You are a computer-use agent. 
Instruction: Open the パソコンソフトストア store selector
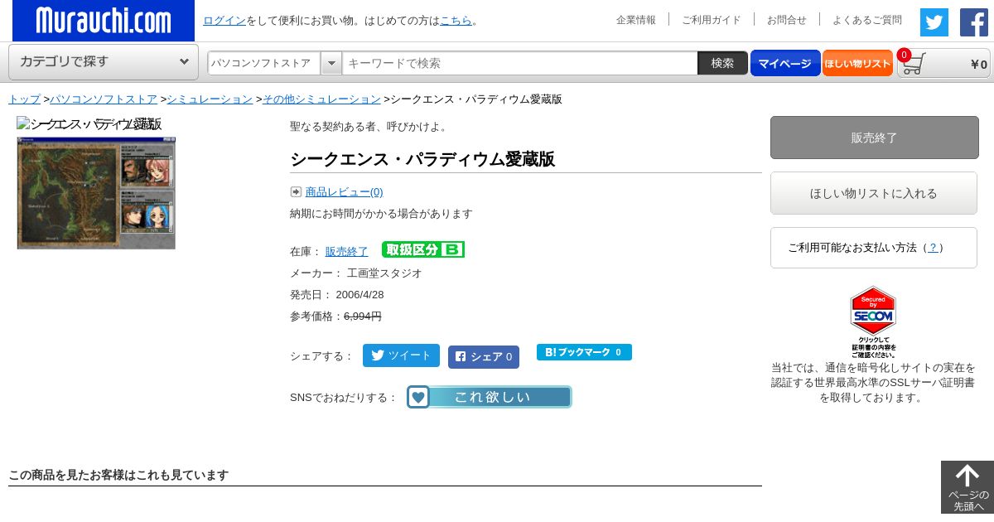point(274,63)
